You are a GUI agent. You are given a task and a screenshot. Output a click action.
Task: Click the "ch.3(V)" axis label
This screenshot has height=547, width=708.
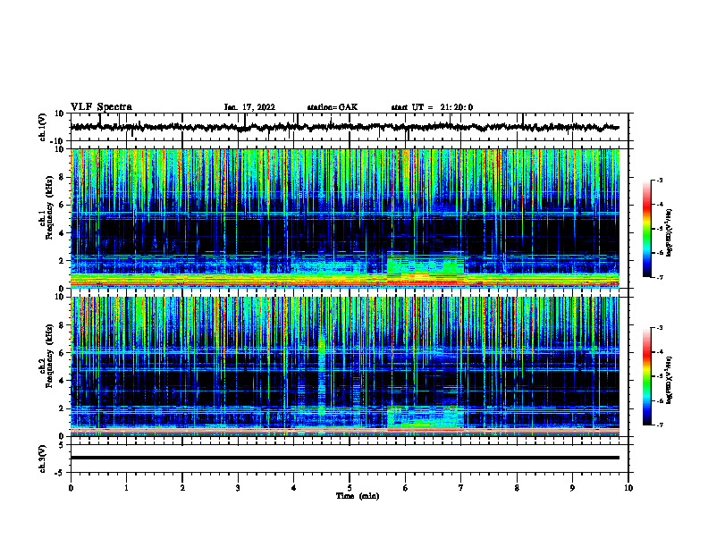42,459
